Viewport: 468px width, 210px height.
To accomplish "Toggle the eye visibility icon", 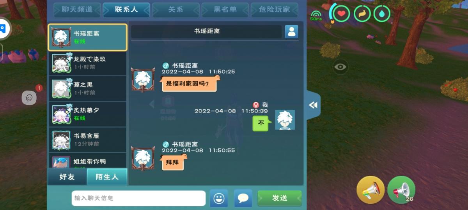I will coord(340,67).
